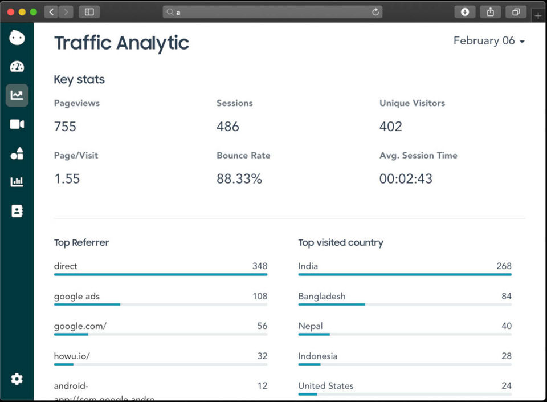Select the traffic analytics line chart icon
The image size is (547, 402).
point(17,95)
